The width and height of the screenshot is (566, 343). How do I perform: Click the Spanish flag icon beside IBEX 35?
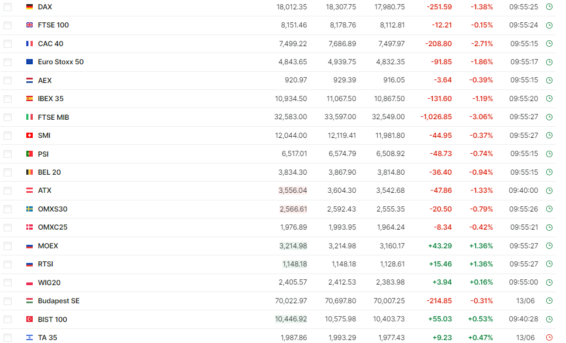pos(30,99)
